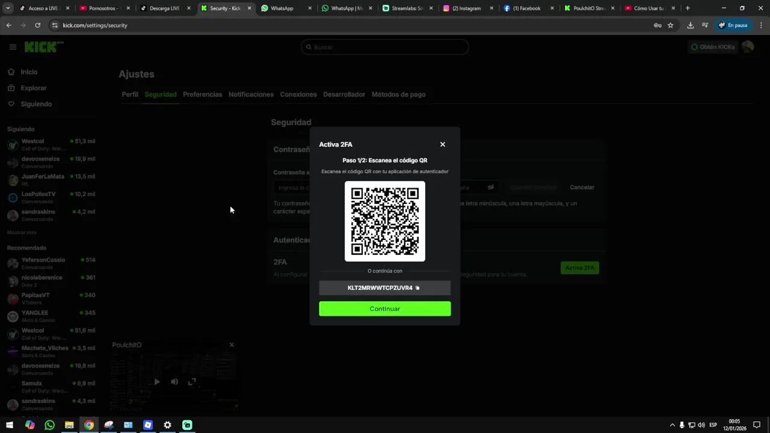Open Samulx recommended channel
Screen dimensions: 770x433
[x=51, y=386]
